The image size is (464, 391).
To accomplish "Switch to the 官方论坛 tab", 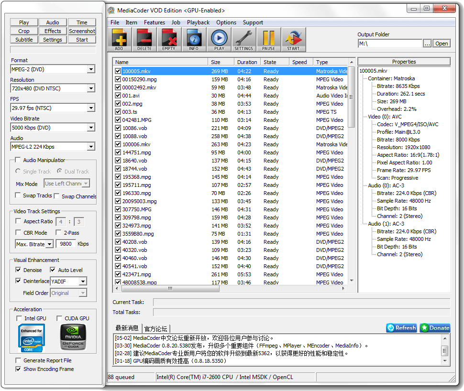I will pos(156,328).
